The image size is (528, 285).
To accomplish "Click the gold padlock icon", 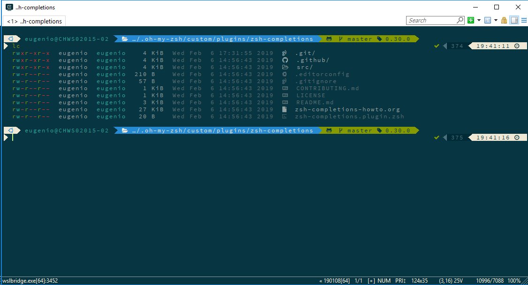I will (504, 20).
